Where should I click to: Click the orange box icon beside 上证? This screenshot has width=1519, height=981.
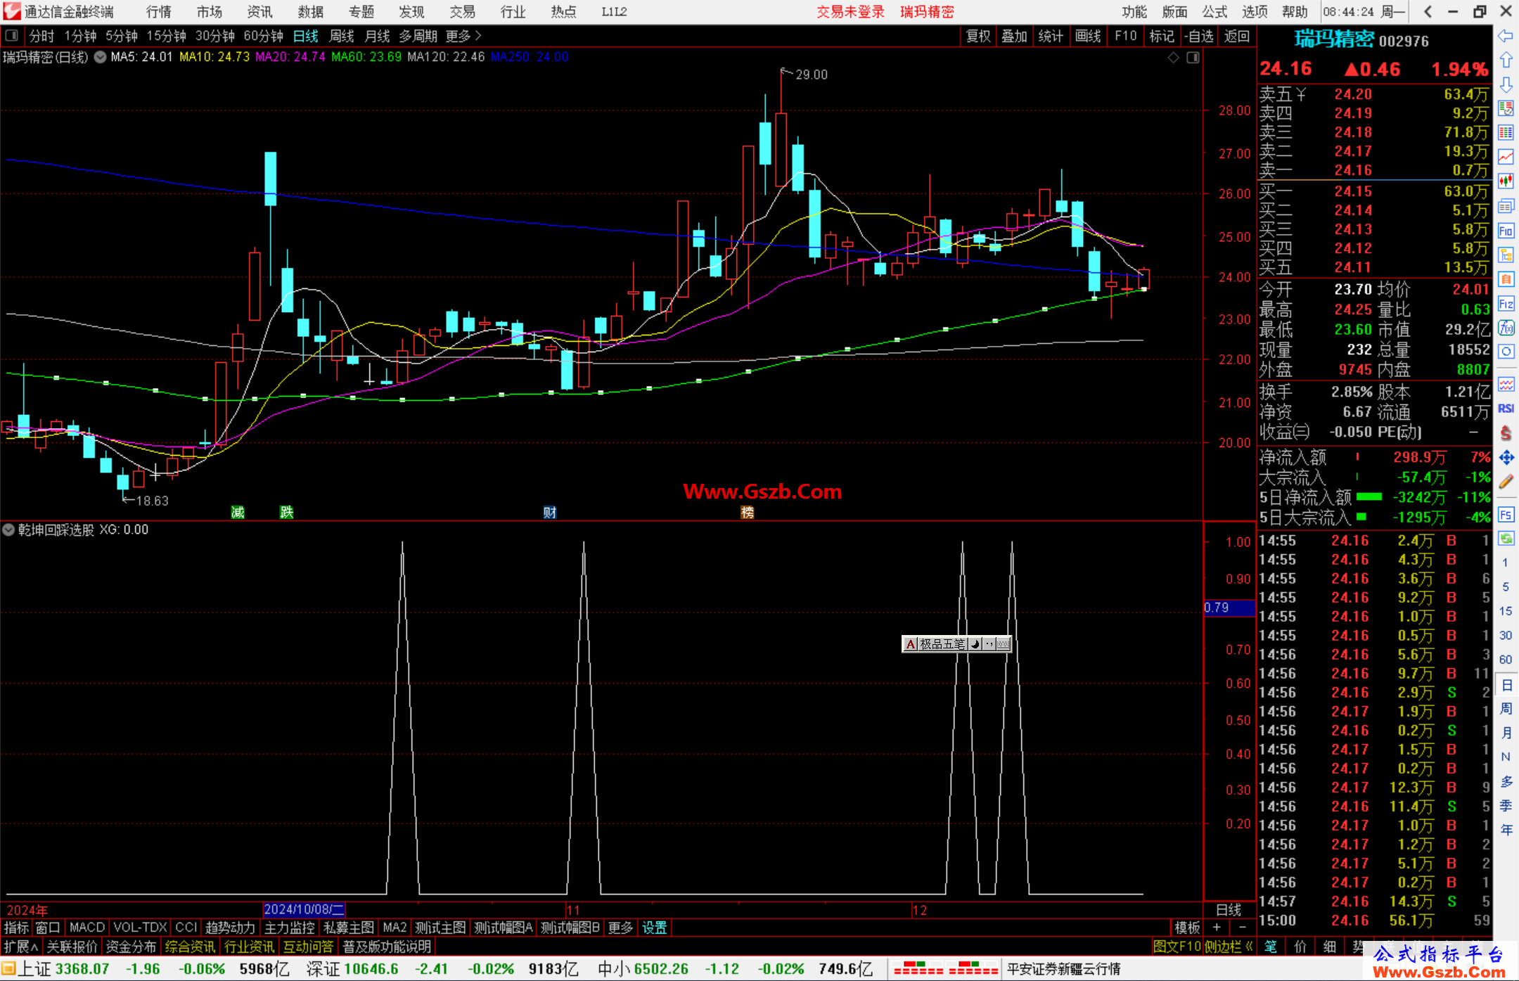pos(8,969)
